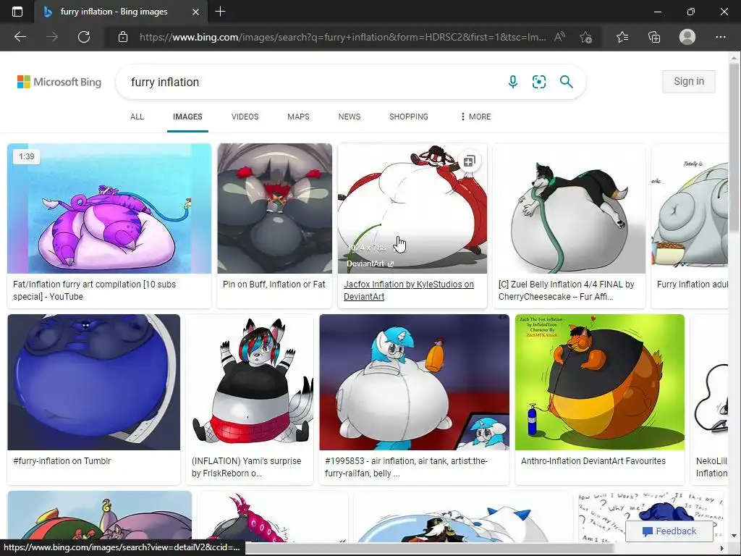Open the browser Settings and more menu
Screen dimensions: 741x556
point(720,37)
